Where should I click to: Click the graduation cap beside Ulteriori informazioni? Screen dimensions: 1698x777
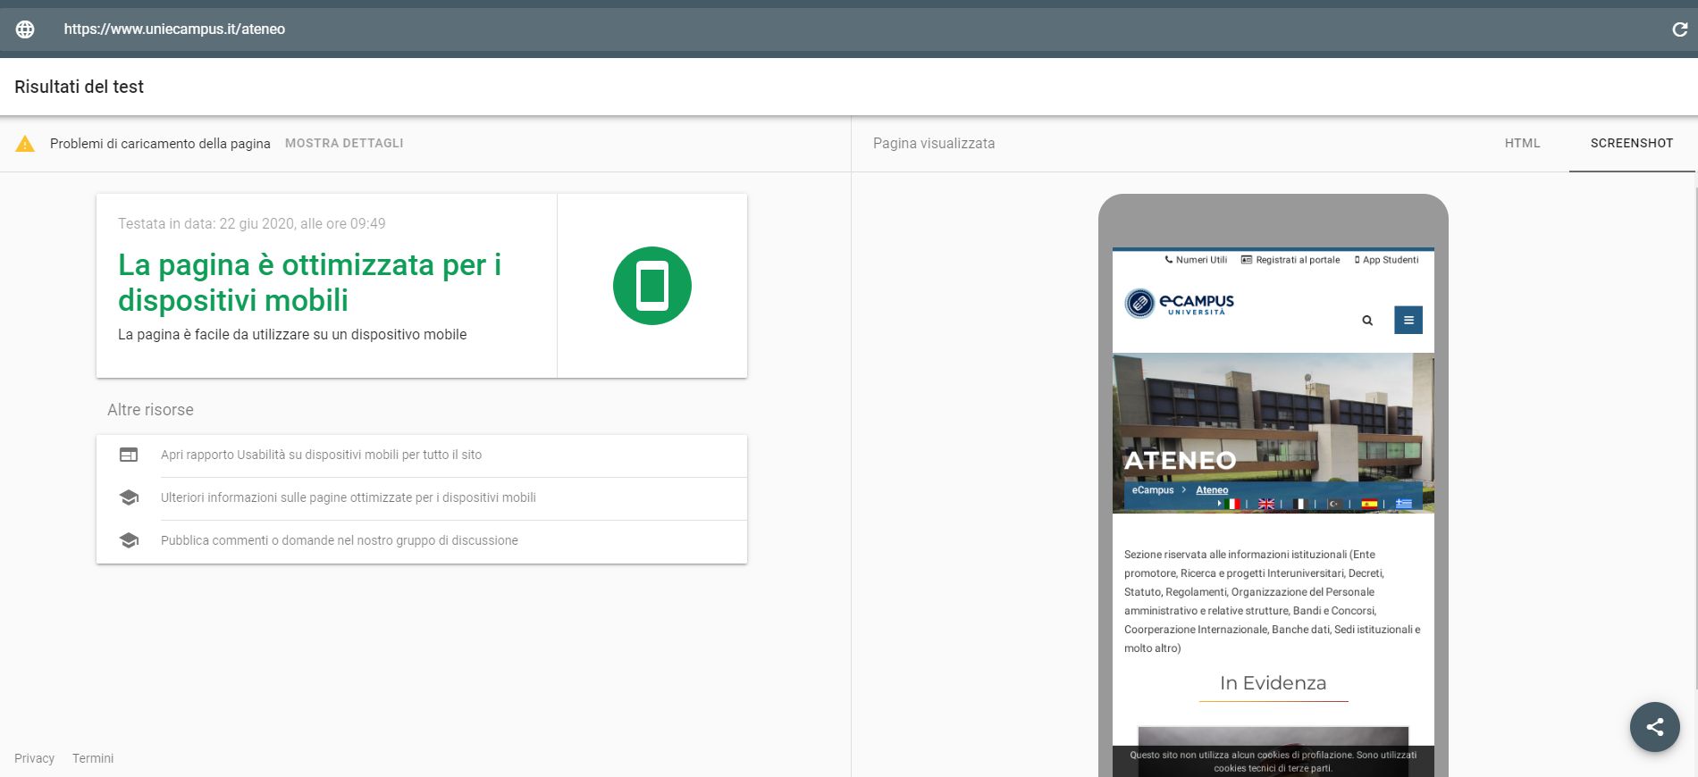(129, 497)
